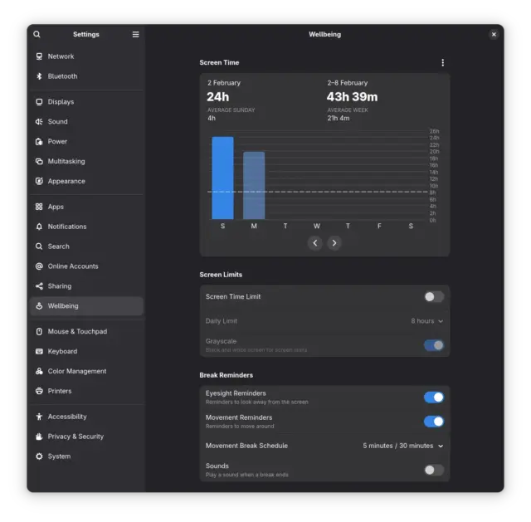The width and height of the screenshot is (531, 522).
Task: Click the Printers icon in sidebar
Action: (39, 391)
